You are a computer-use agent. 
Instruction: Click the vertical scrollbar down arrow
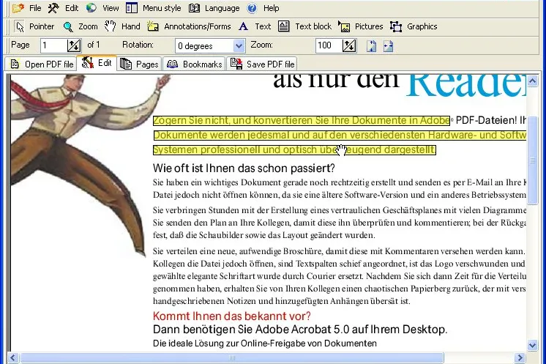(532, 346)
